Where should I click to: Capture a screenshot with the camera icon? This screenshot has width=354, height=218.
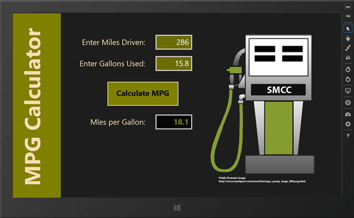348,114
